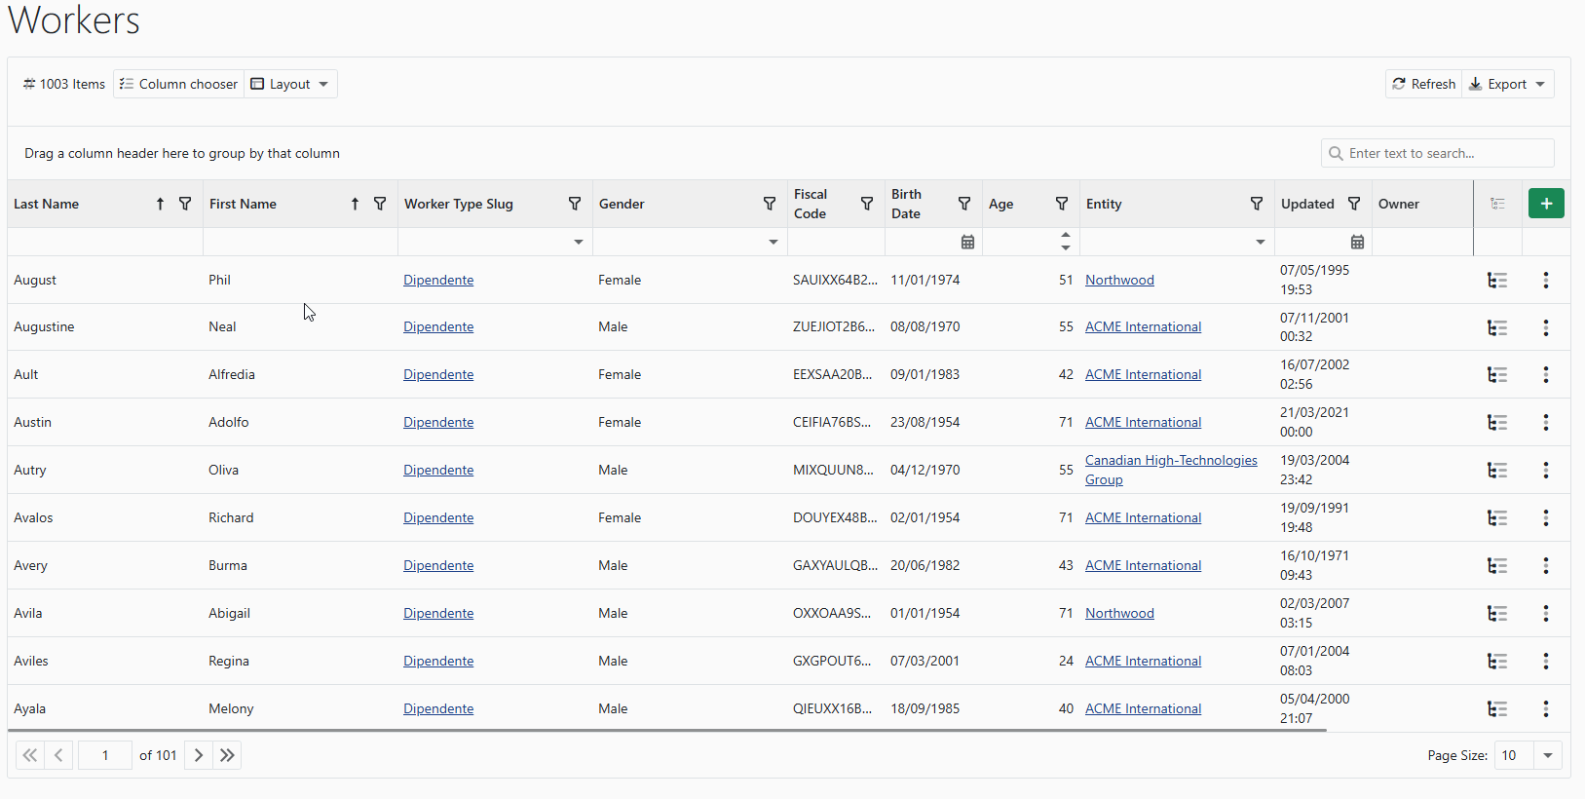
Task: Open the Layout menu
Action: coord(290,84)
